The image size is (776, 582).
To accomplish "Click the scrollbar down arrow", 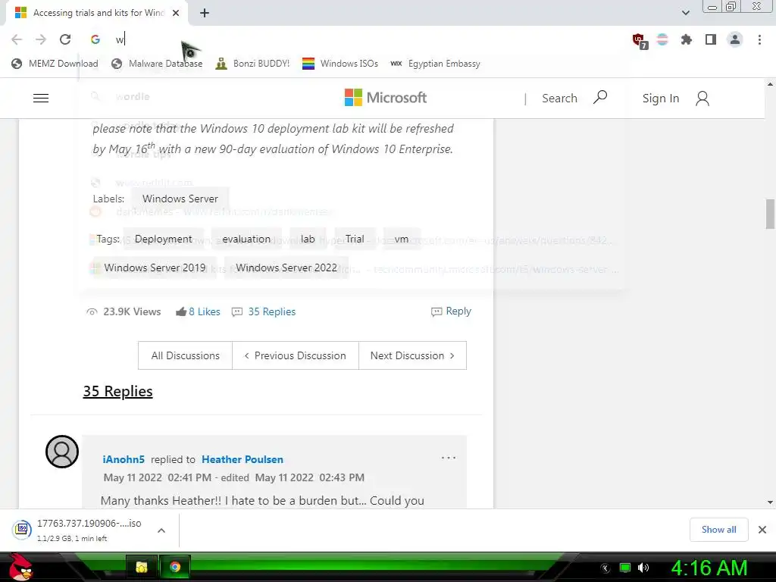I will coord(770,502).
